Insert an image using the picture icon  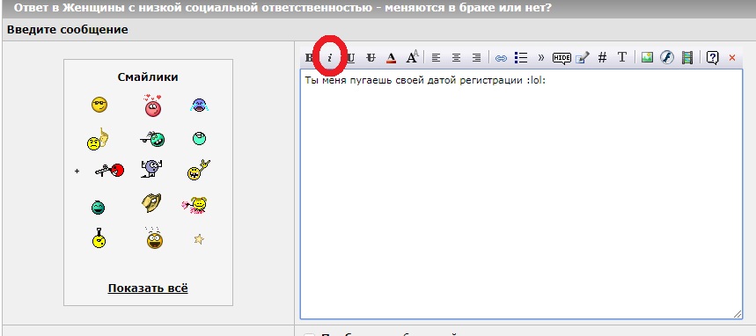[x=647, y=57]
